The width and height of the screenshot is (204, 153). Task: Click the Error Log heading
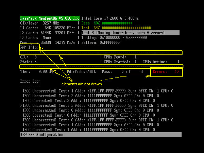(x=30, y=81)
